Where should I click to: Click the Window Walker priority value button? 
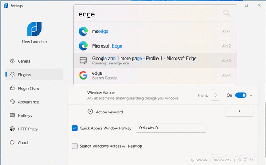(215, 95)
